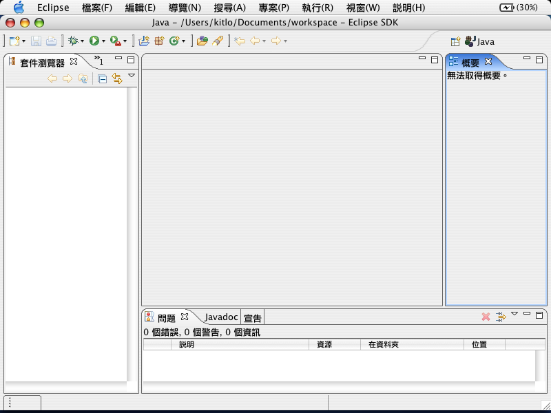Expand the New wizard dropdown arrow
This screenshot has width=551, height=413.
pyautogui.click(x=24, y=41)
